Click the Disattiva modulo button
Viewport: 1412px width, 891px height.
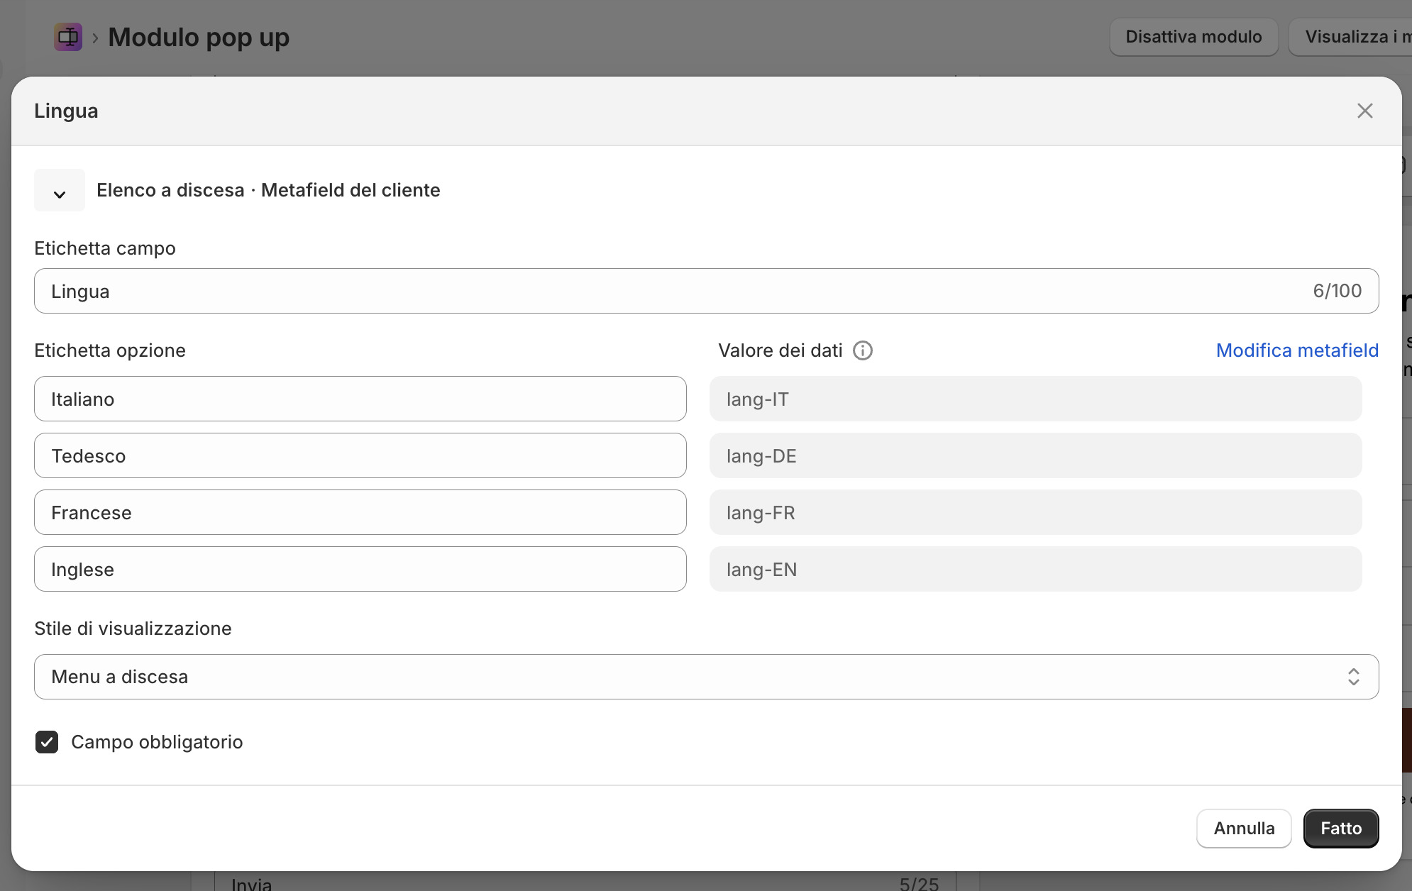(x=1193, y=37)
